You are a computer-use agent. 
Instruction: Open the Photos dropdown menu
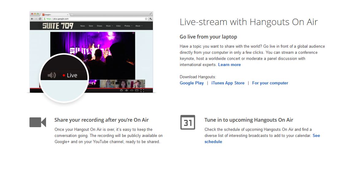(x=129, y=26)
